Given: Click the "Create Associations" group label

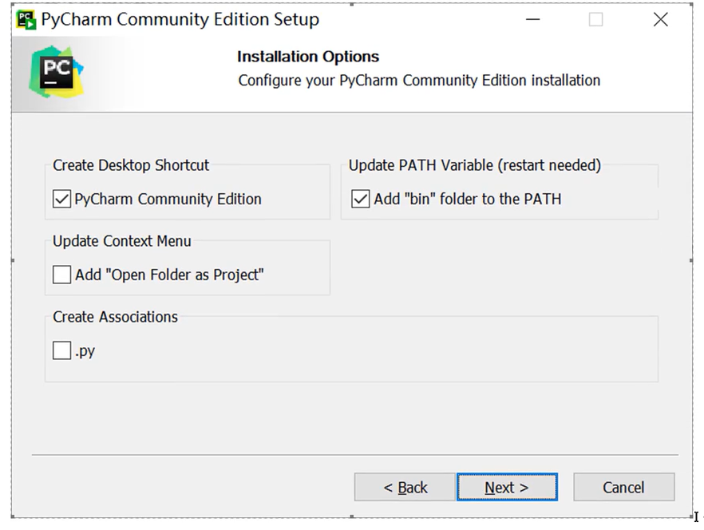Looking at the screenshot, I should [x=116, y=317].
